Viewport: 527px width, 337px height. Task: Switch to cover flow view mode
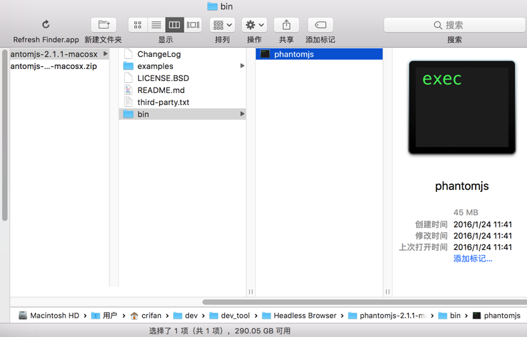193,25
